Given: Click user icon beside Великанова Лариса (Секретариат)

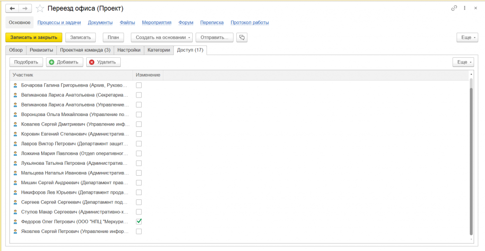Looking at the screenshot, I should point(15,95).
